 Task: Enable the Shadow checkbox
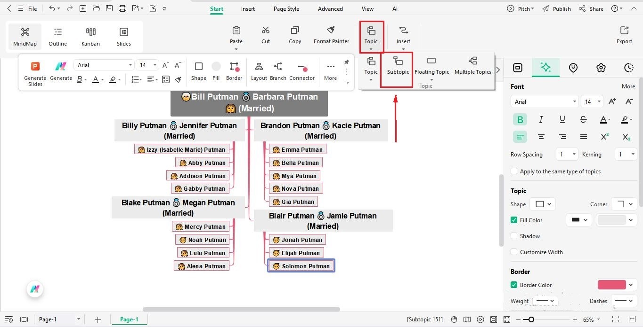514,236
